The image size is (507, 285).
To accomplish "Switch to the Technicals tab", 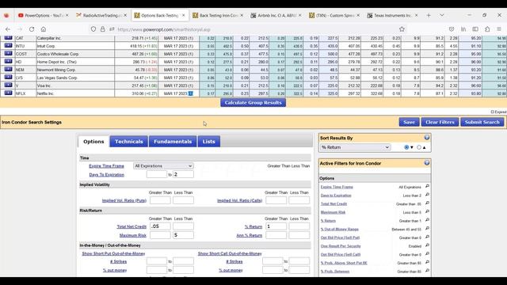I will [128, 142].
